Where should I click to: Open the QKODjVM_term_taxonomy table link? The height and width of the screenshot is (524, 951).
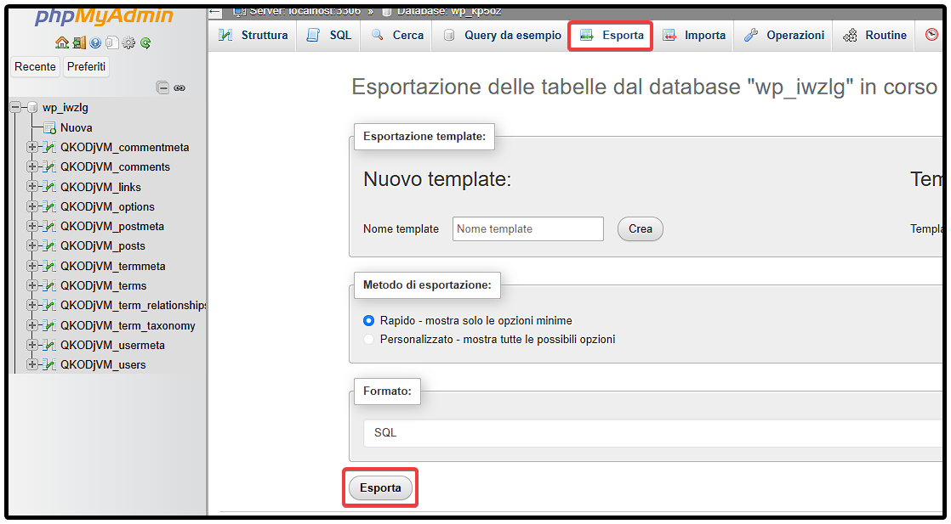128,325
